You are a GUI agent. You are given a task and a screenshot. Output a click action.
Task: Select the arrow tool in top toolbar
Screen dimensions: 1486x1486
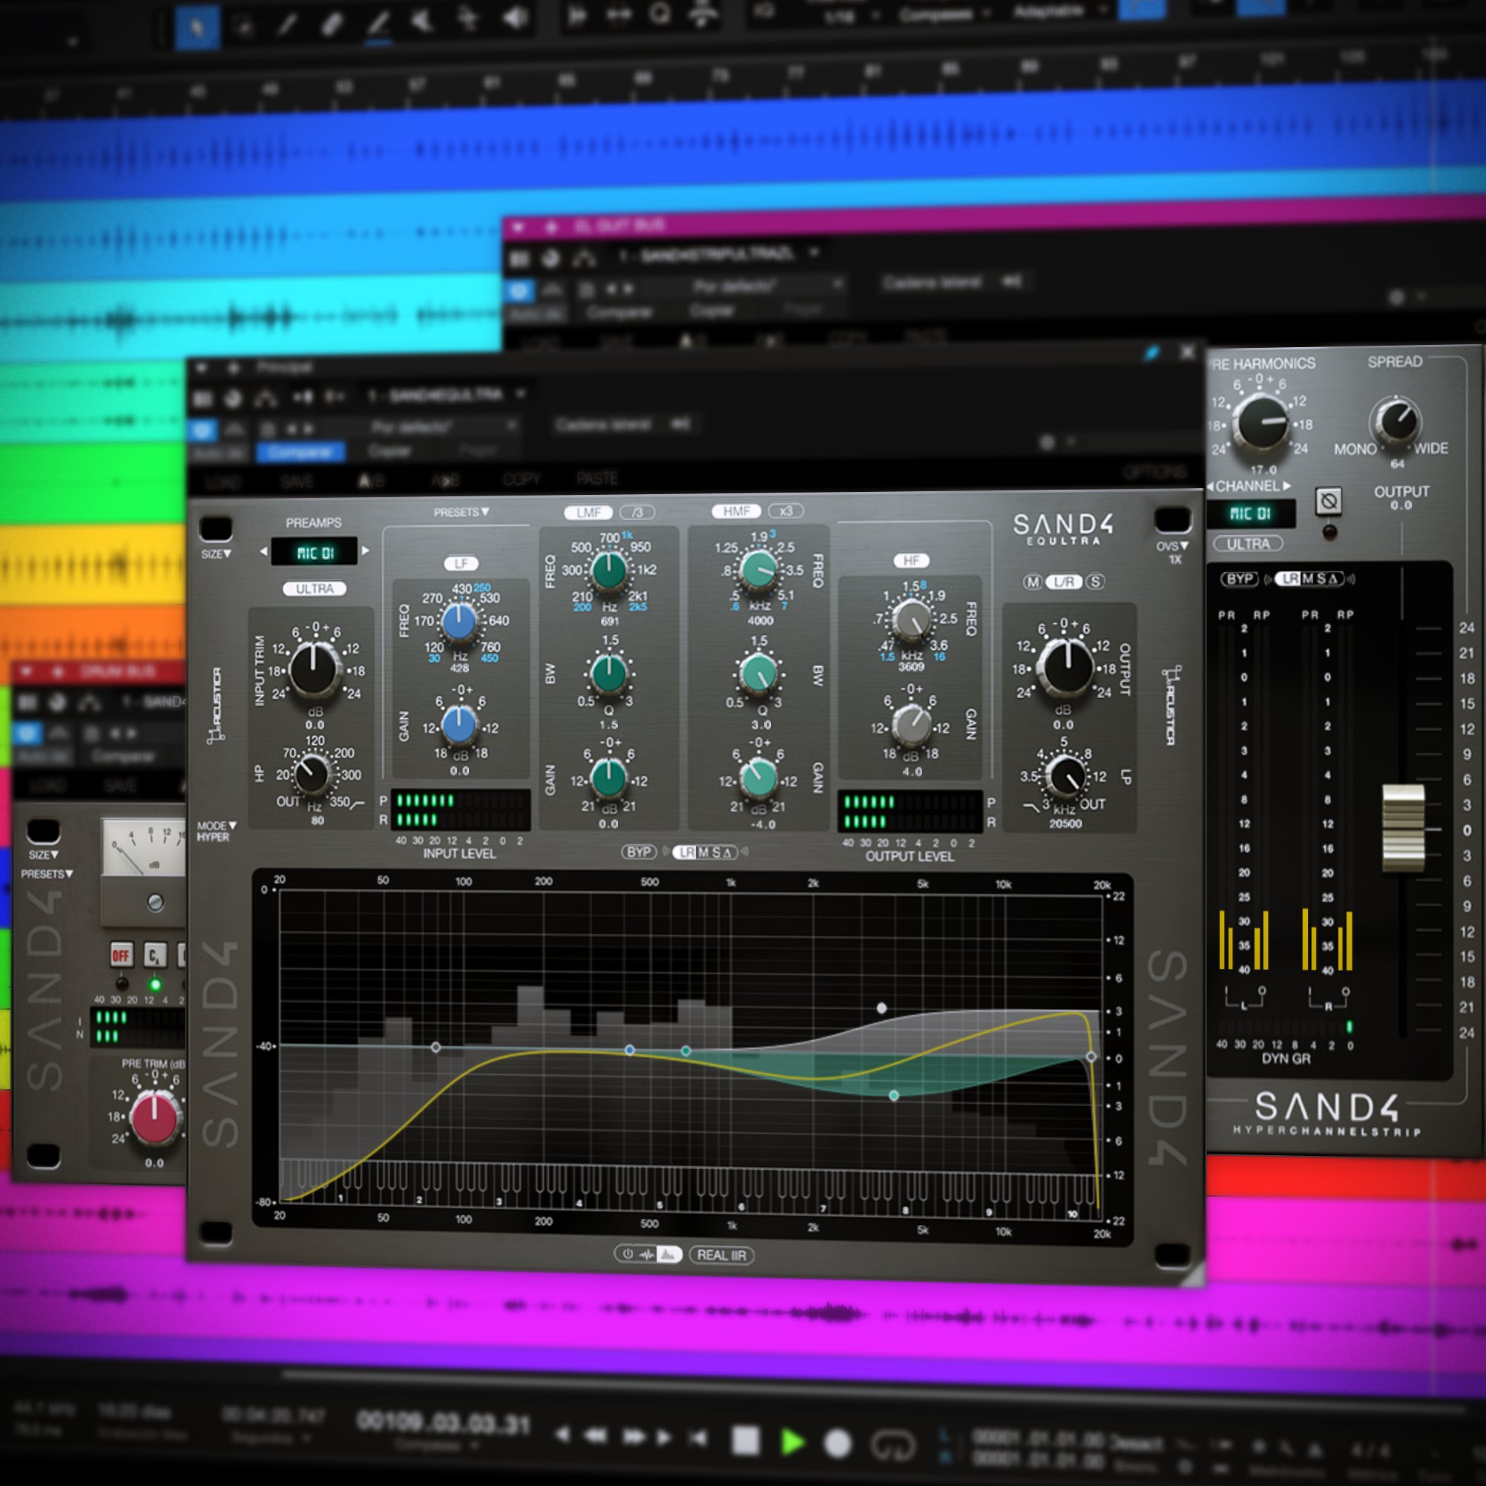[x=197, y=28]
